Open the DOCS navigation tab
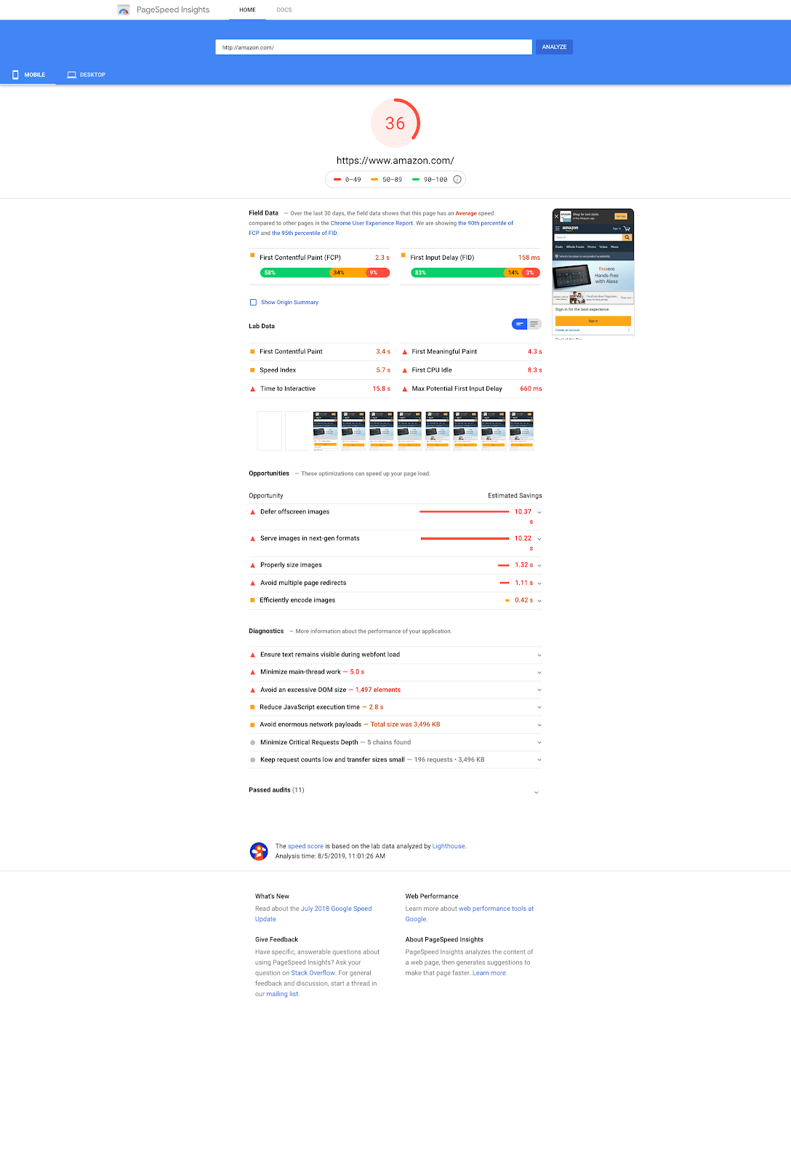Viewport: 791px width, 1164px height. coord(284,9)
